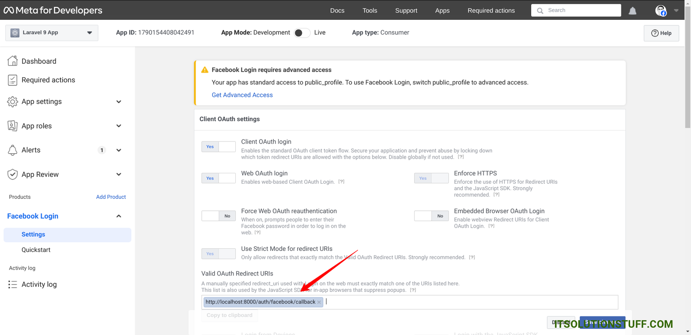This screenshot has width=691, height=335.
Task: Click the Dashboard home icon
Action: click(x=13, y=61)
